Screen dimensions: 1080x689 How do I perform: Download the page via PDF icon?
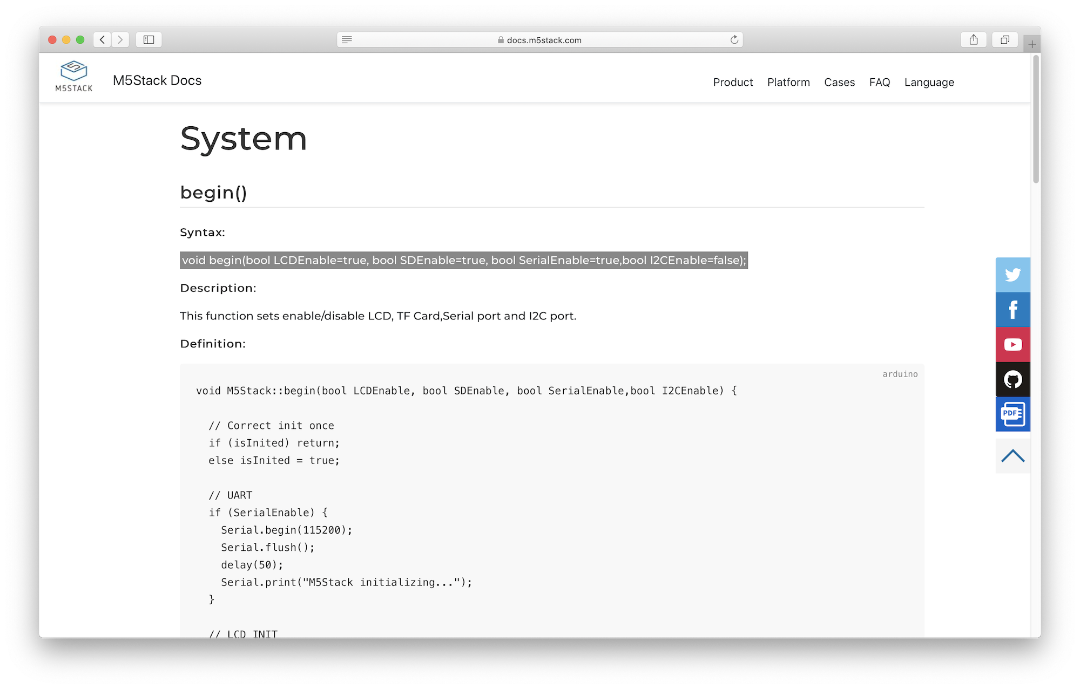(x=1013, y=414)
